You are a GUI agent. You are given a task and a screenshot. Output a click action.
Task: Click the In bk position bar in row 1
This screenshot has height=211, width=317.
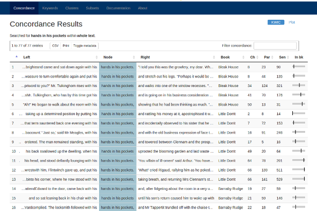299,67
